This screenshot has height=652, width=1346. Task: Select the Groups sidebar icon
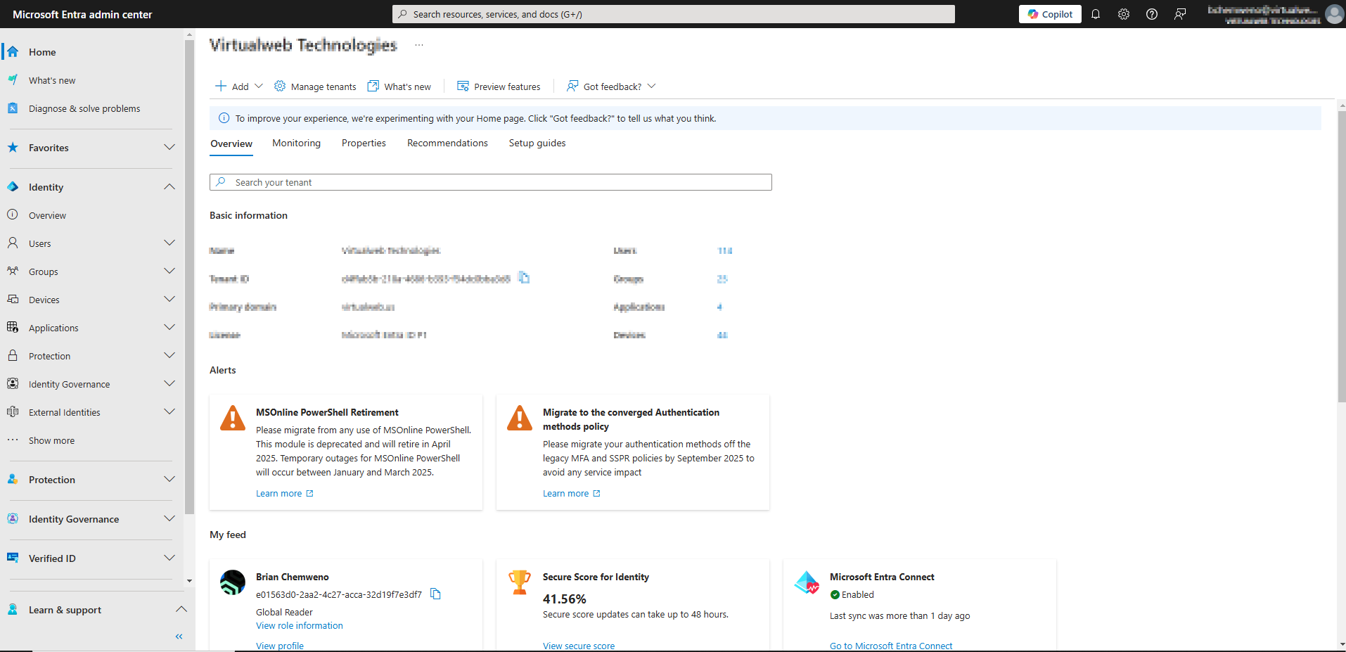(x=13, y=271)
